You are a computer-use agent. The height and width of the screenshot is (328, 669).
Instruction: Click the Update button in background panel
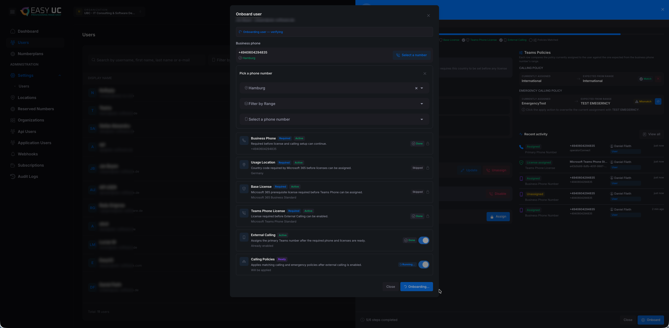(x=469, y=170)
